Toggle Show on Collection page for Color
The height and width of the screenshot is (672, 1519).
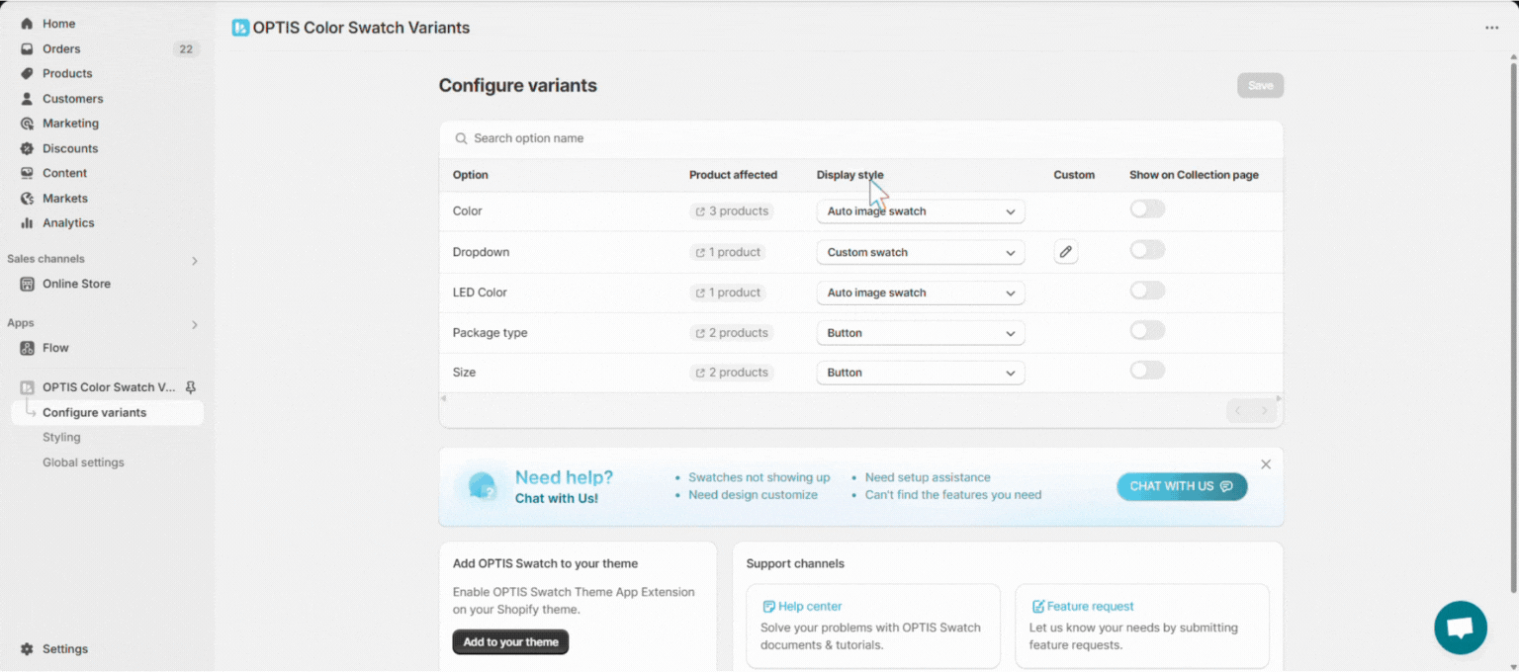[x=1147, y=210]
